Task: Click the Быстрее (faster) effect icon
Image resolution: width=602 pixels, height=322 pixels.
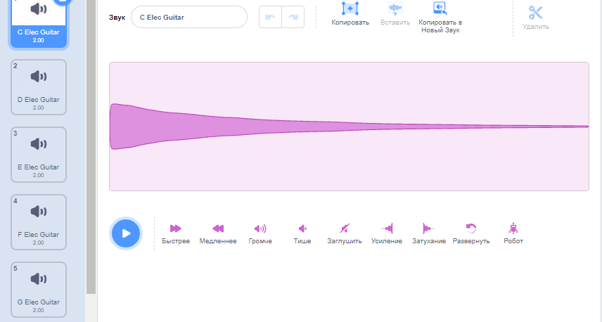Action: click(175, 228)
